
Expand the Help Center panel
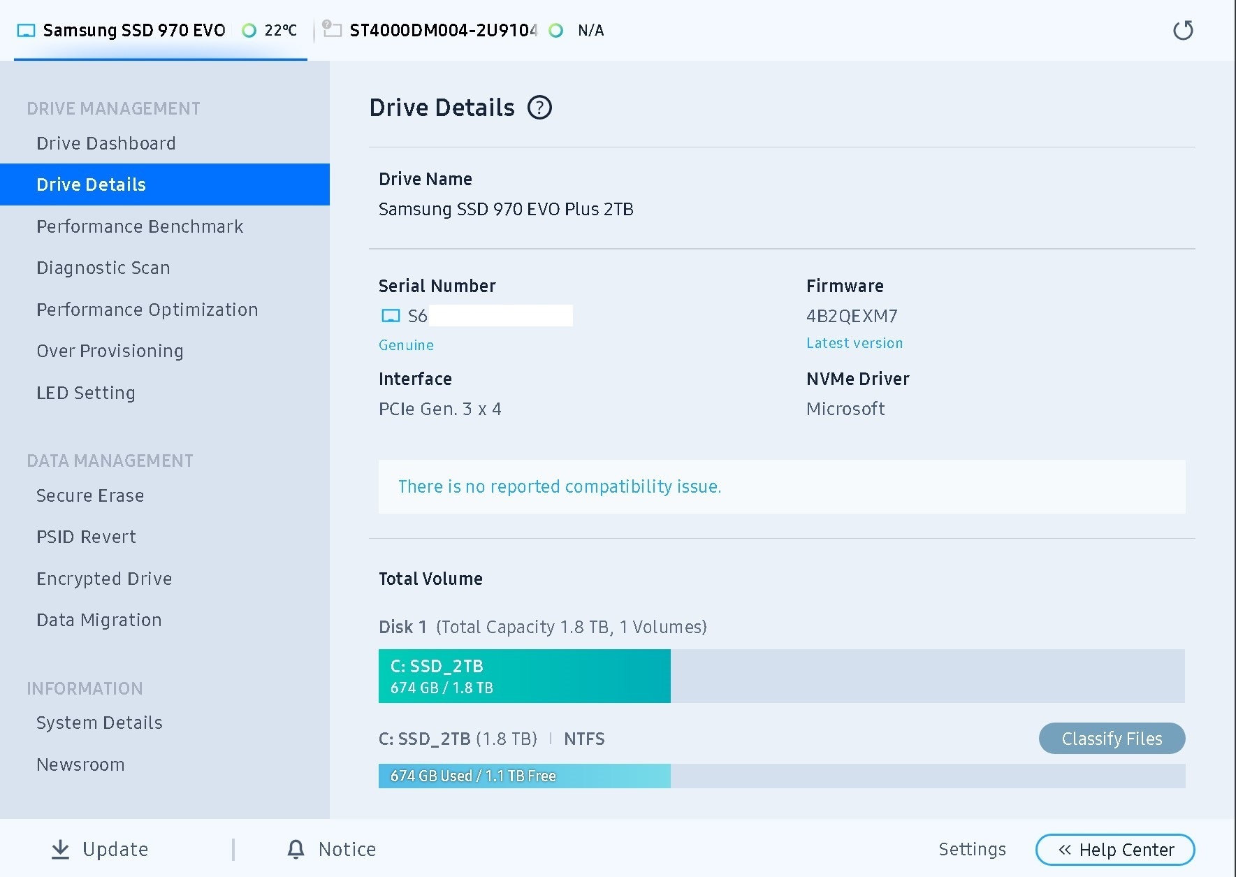[1114, 850]
